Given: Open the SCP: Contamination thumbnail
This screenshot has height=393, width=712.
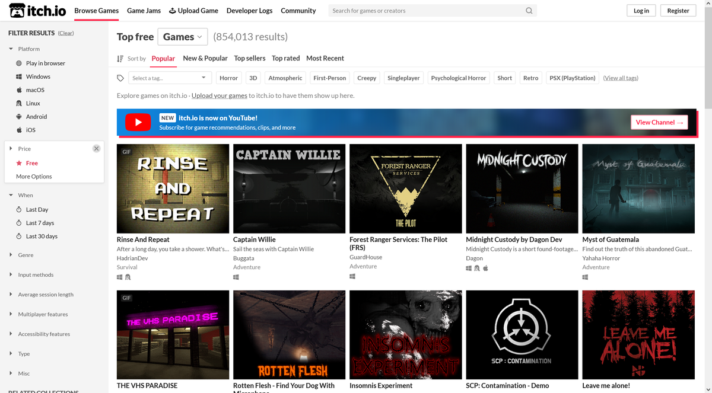Looking at the screenshot, I should pyautogui.click(x=522, y=334).
